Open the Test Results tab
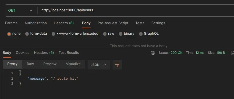The height and width of the screenshot is (99, 234). tap(69, 52)
